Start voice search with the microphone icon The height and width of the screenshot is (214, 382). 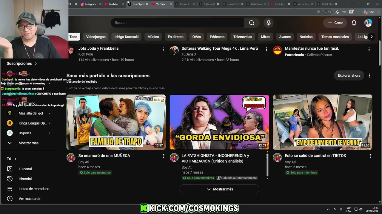click(269, 23)
